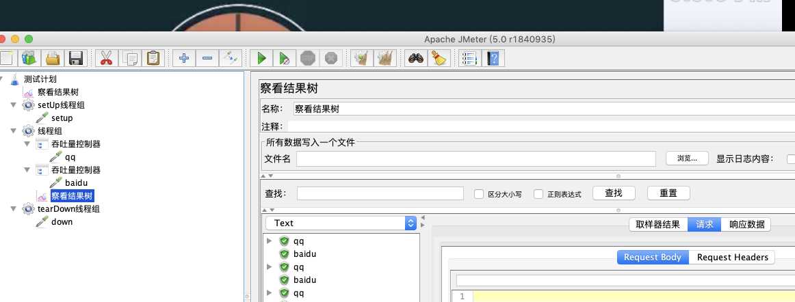Save the test plan with the floppy icon

76,58
